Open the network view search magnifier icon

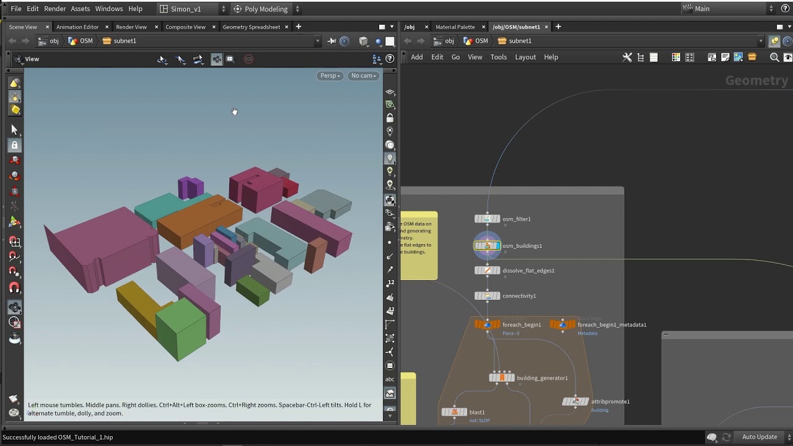coord(774,57)
